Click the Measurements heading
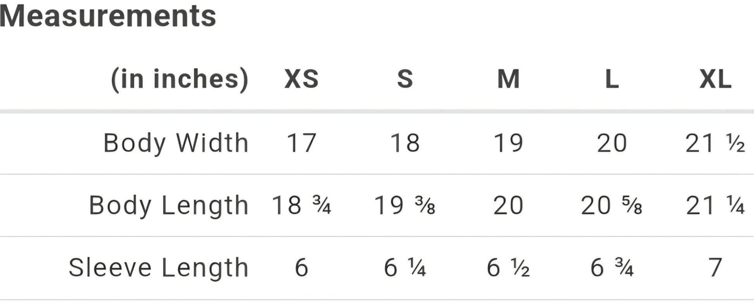 108,16
